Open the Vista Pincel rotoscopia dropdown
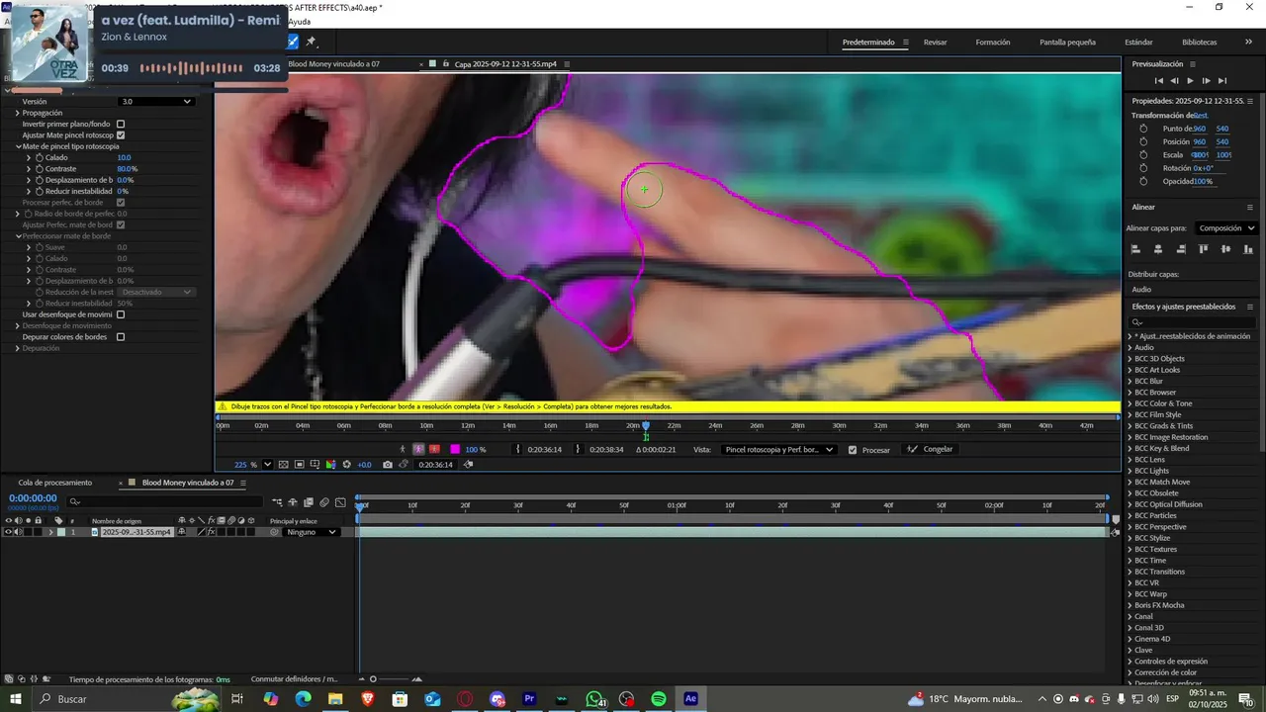The width and height of the screenshot is (1266, 712). [x=779, y=450]
